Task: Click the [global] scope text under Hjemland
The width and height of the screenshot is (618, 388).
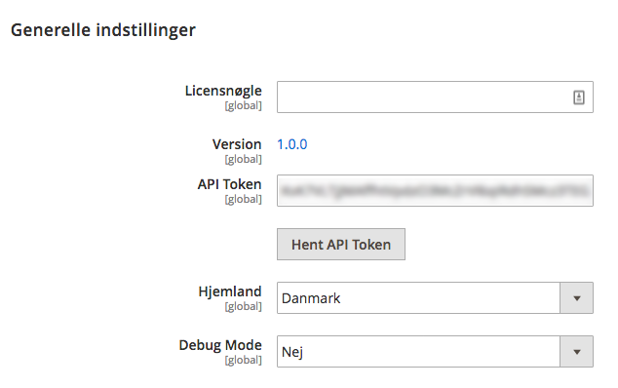Action: 243,306
